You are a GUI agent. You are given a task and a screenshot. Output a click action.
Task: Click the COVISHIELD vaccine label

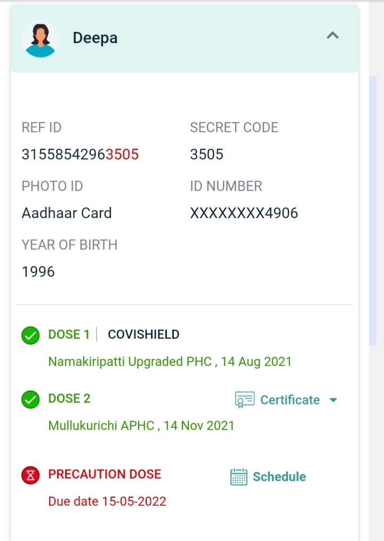click(143, 335)
